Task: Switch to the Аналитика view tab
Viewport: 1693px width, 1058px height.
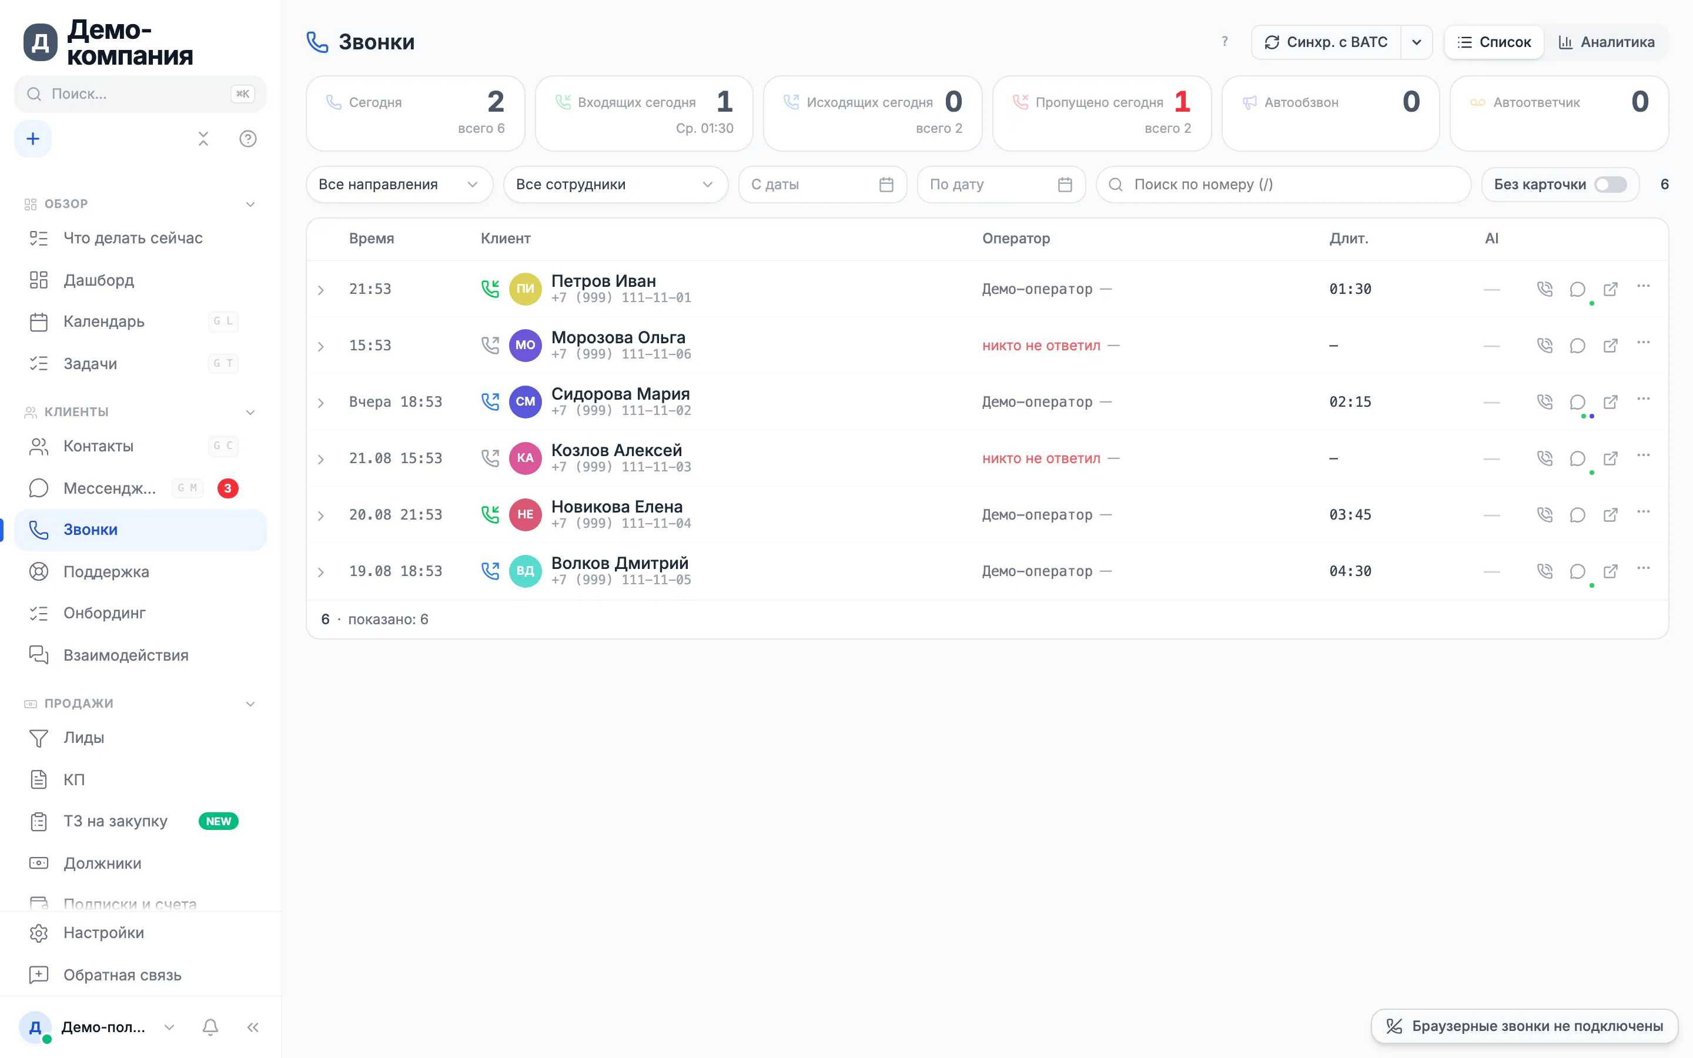Action: pos(1606,42)
